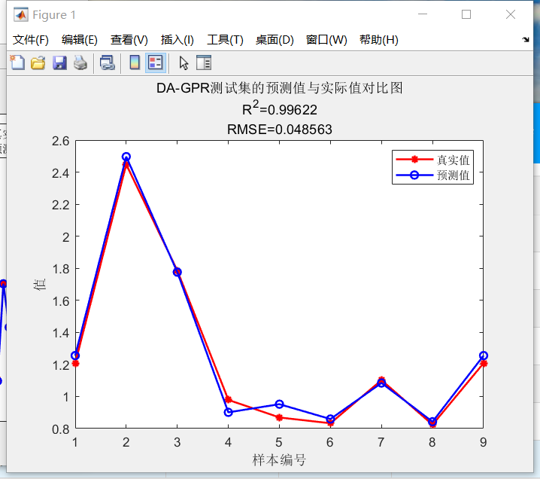This screenshot has height=479, width=540.
Task: Open a file with folder icon
Action: pyautogui.click(x=38, y=63)
